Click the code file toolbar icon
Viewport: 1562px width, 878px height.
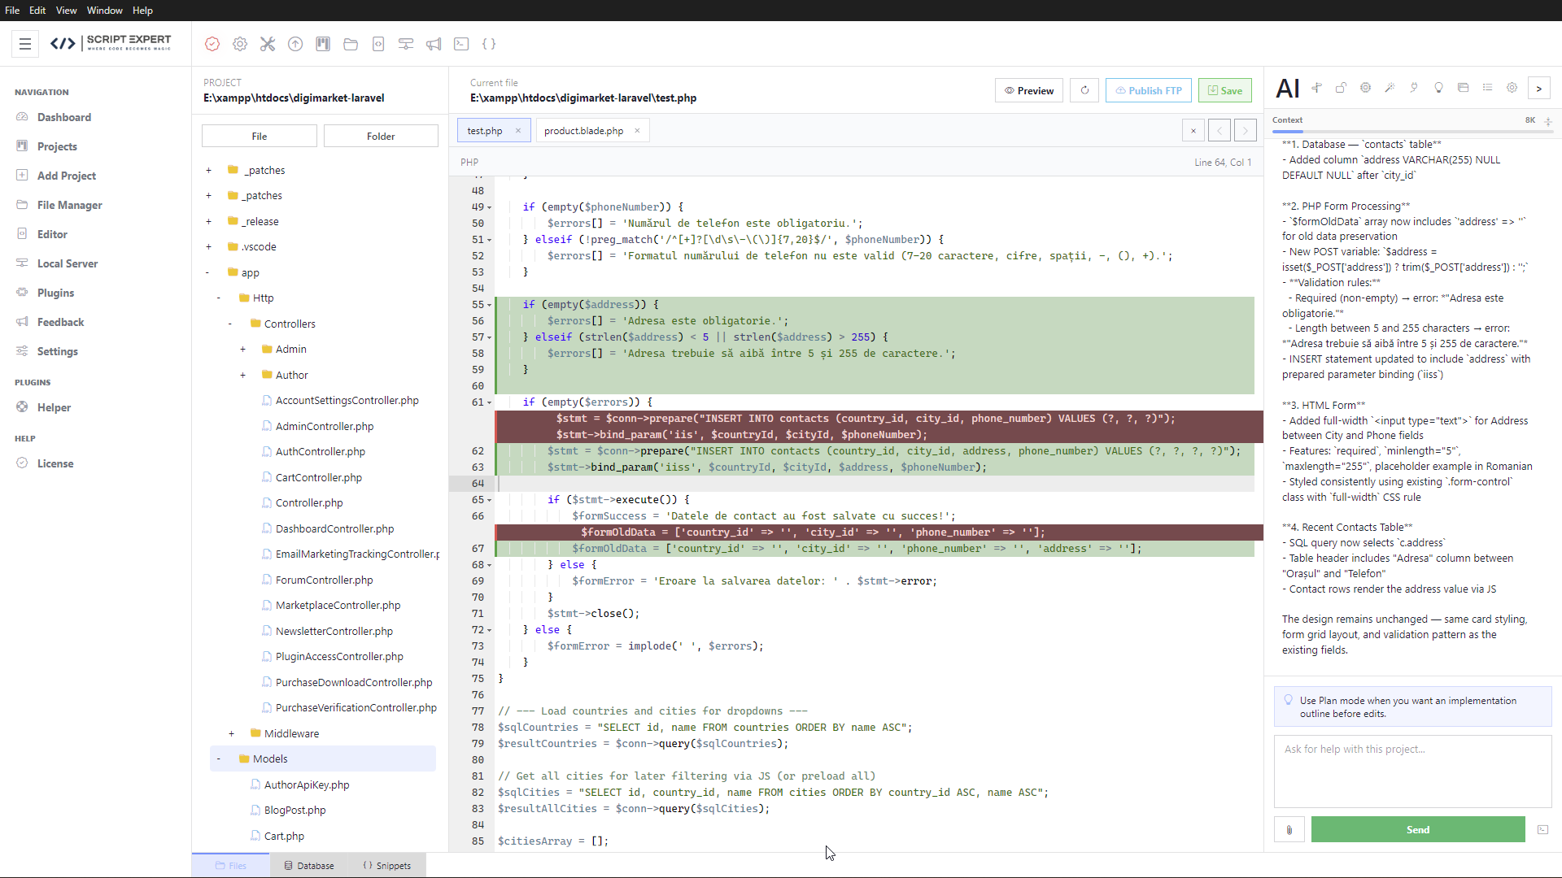378,44
